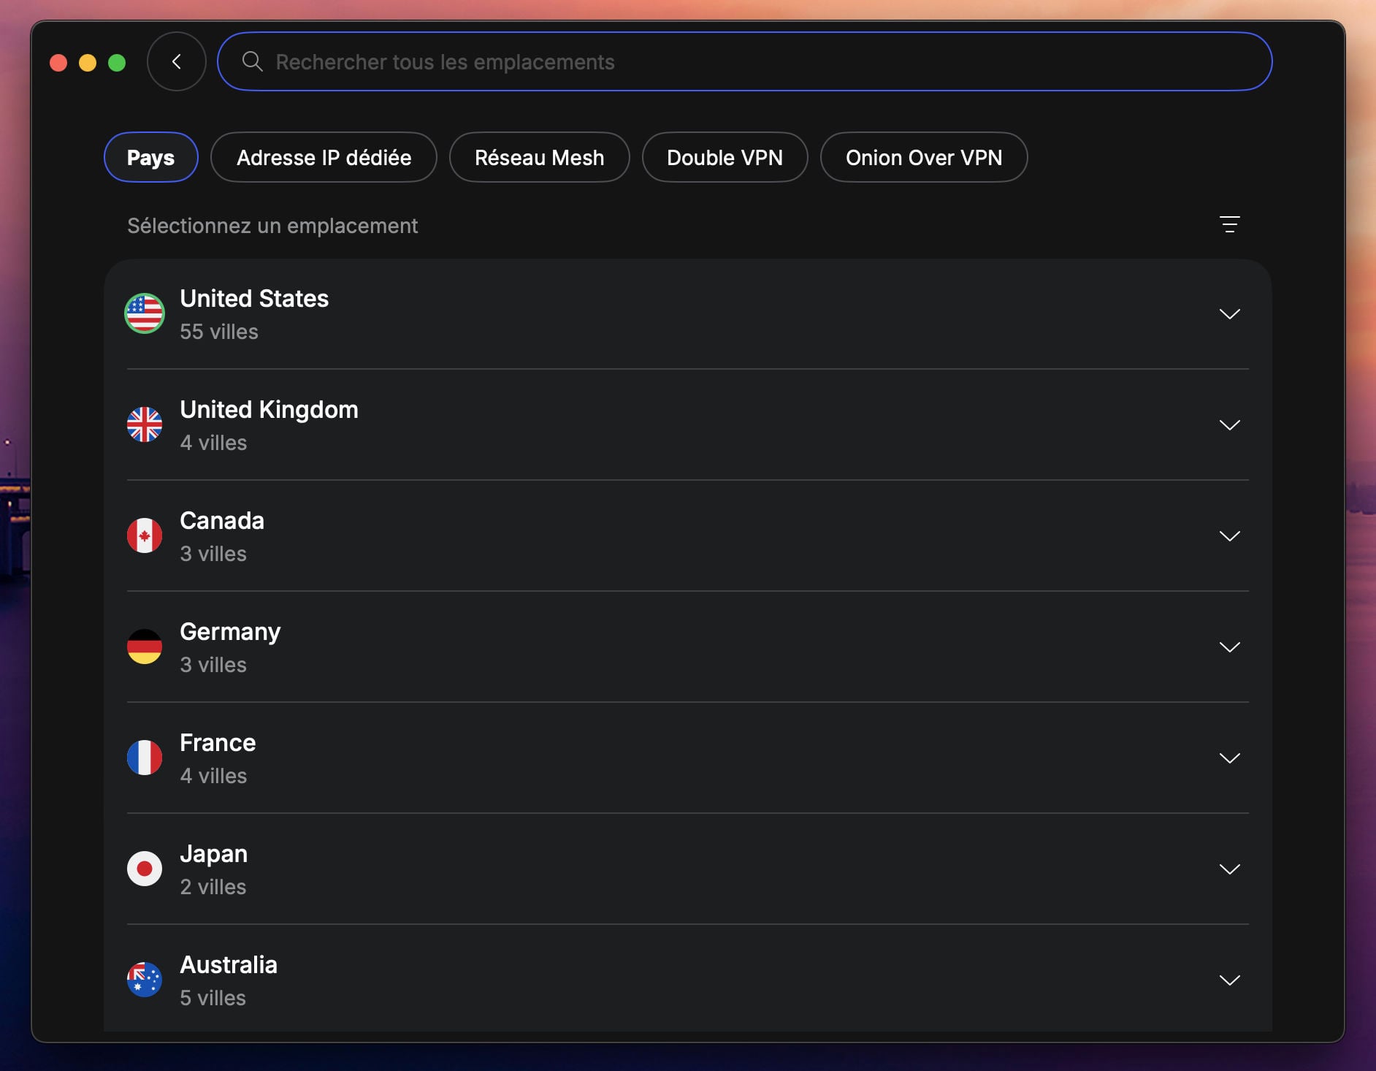Select the Canada flag icon
1376x1071 pixels.
(x=145, y=535)
